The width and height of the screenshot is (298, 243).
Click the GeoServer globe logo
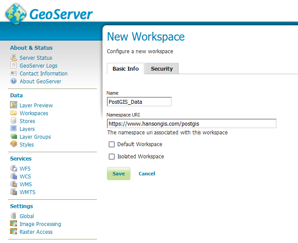16,14
